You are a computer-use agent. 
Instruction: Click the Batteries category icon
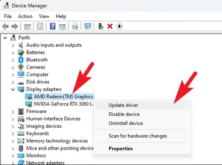(x=21, y=52)
